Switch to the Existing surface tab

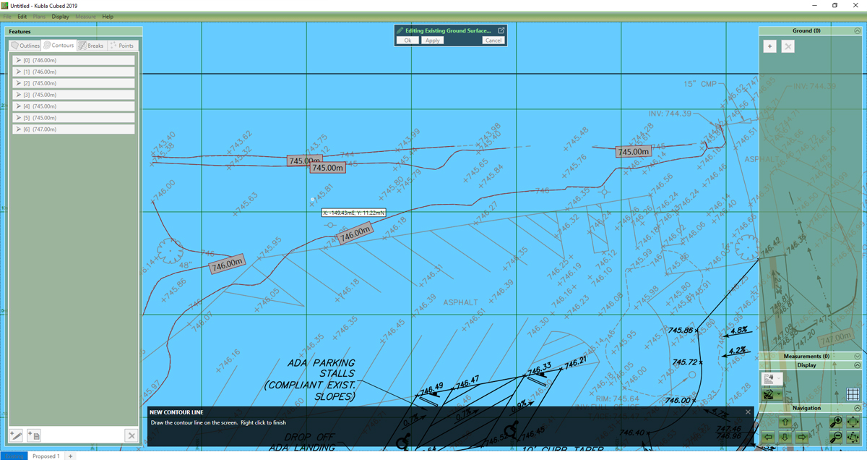(14, 456)
